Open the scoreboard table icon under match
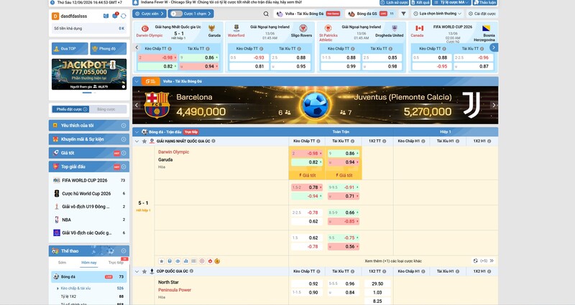 click(x=194, y=261)
